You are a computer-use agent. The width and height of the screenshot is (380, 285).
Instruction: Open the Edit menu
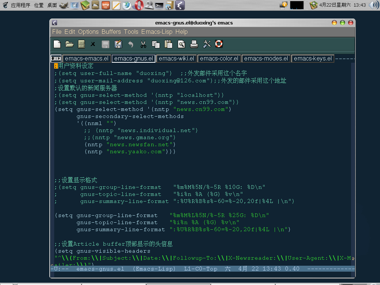point(70,32)
